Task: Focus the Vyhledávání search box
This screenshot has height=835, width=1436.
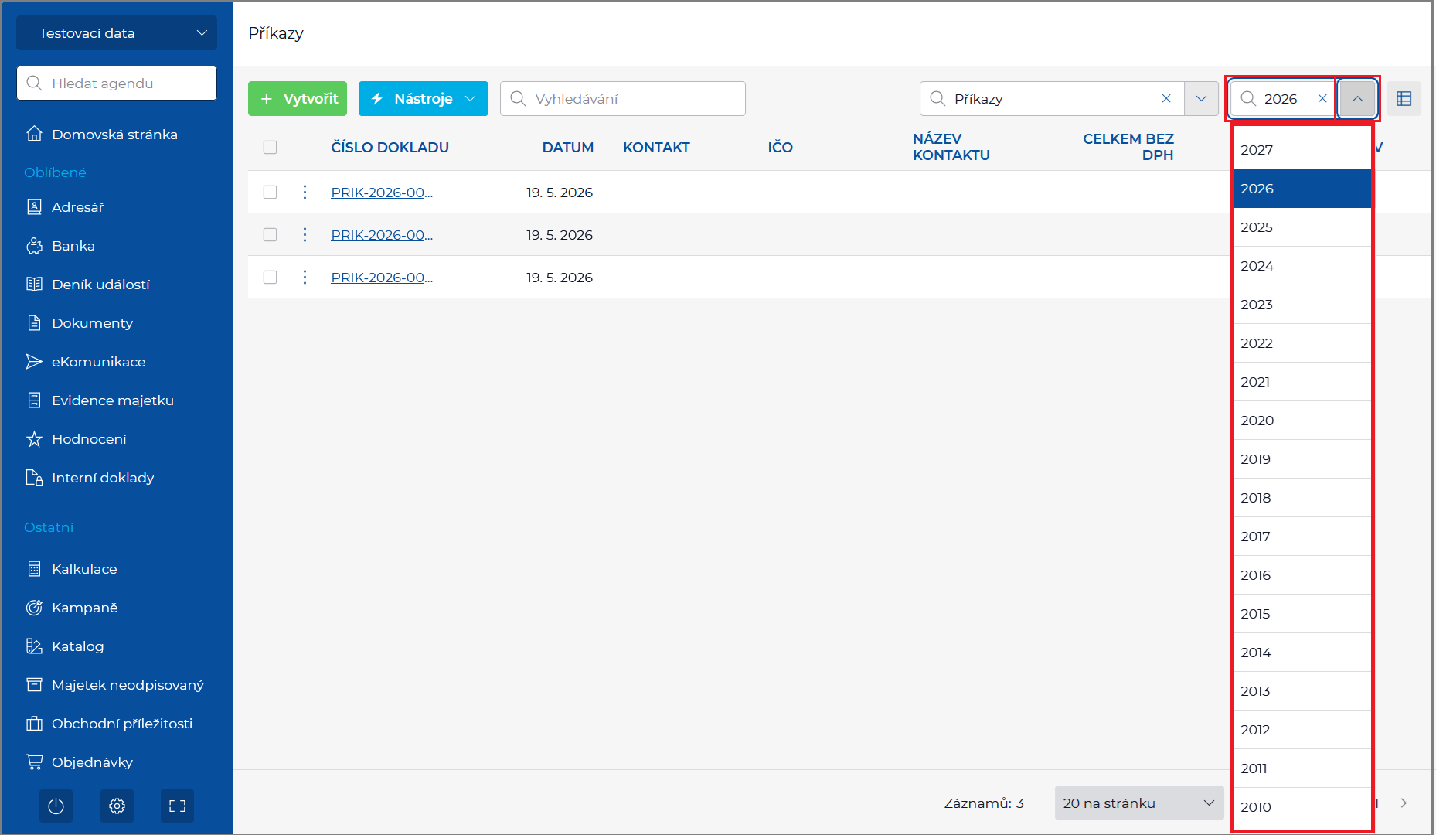Action: 623,99
